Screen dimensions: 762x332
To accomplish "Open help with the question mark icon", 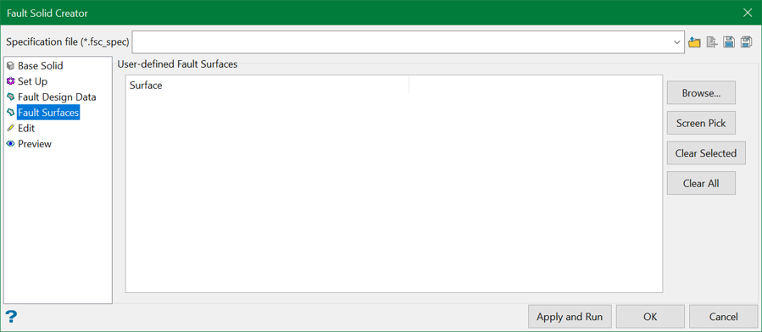I will (11, 317).
